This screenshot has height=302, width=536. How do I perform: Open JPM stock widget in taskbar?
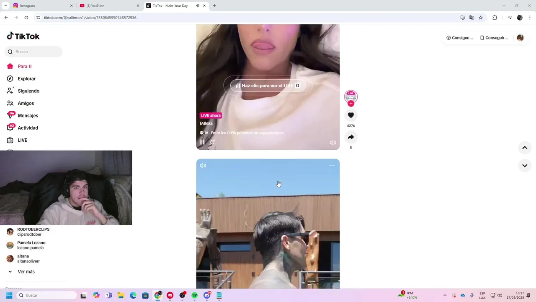point(407,295)
